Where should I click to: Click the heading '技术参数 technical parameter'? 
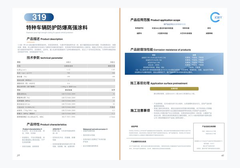[45, 58]
